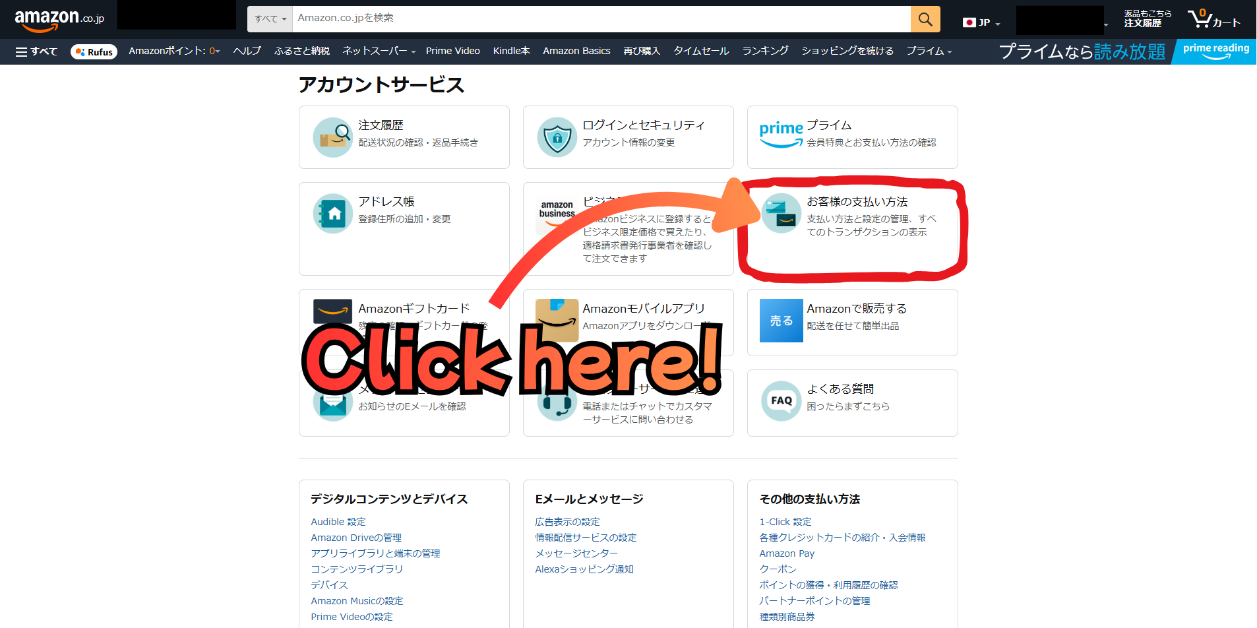
Task: Click プライムなら読み放題 banner text
Action: tap(1082, 51)
